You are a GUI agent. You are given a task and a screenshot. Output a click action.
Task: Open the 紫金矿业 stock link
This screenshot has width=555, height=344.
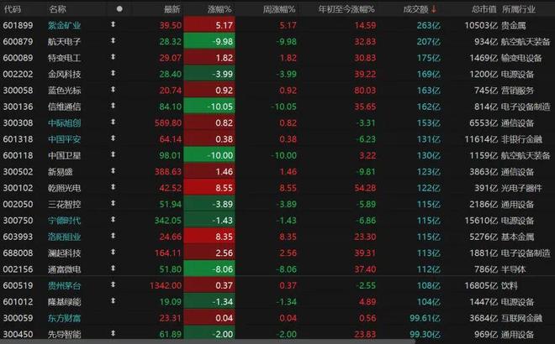click(64, 25)
